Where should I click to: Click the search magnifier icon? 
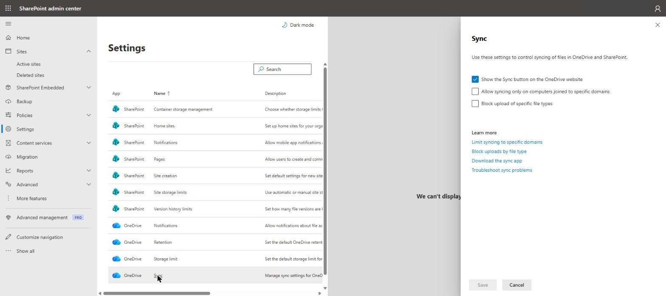[261, 69]
